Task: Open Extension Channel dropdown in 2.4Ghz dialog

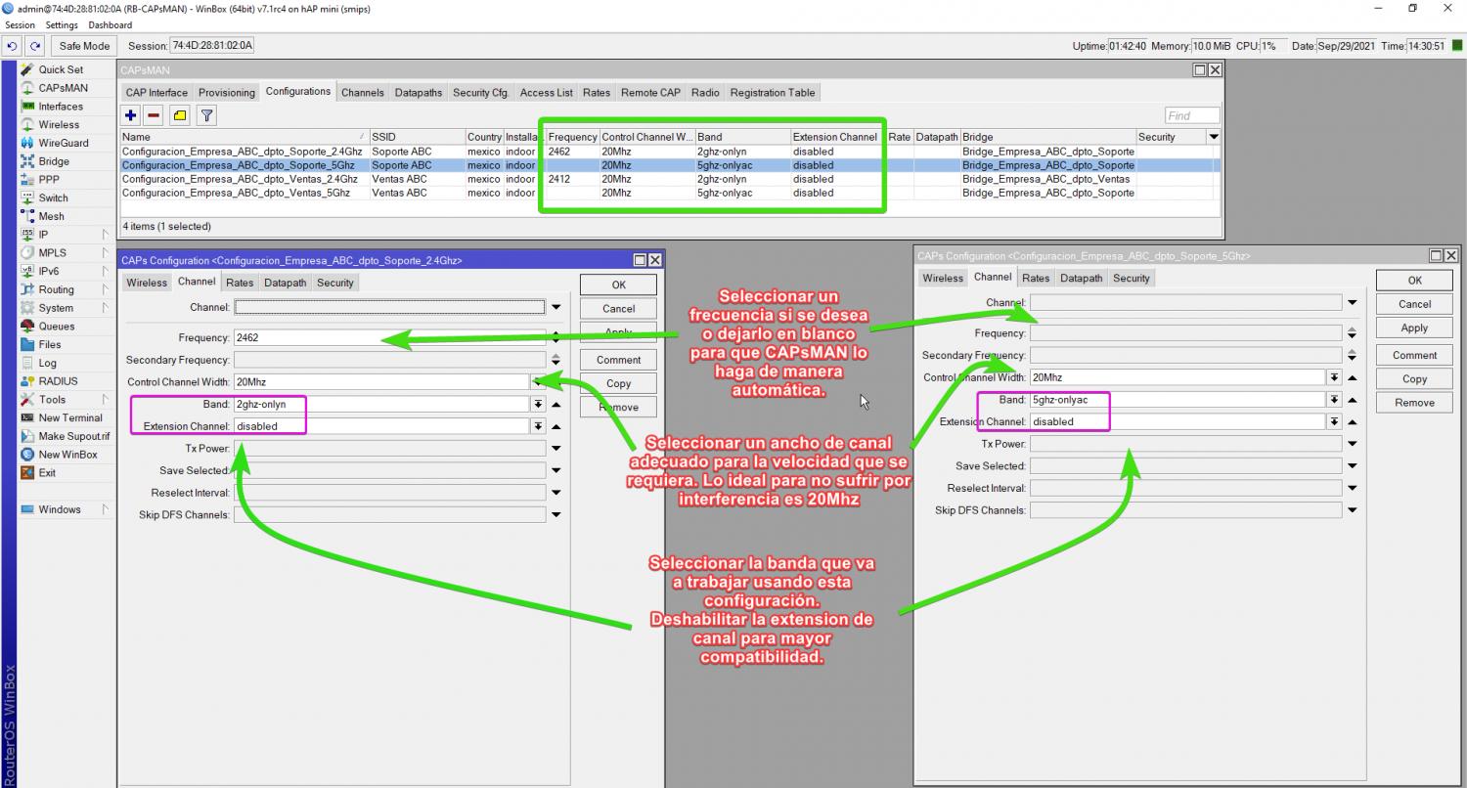Action: coord(537,426)
